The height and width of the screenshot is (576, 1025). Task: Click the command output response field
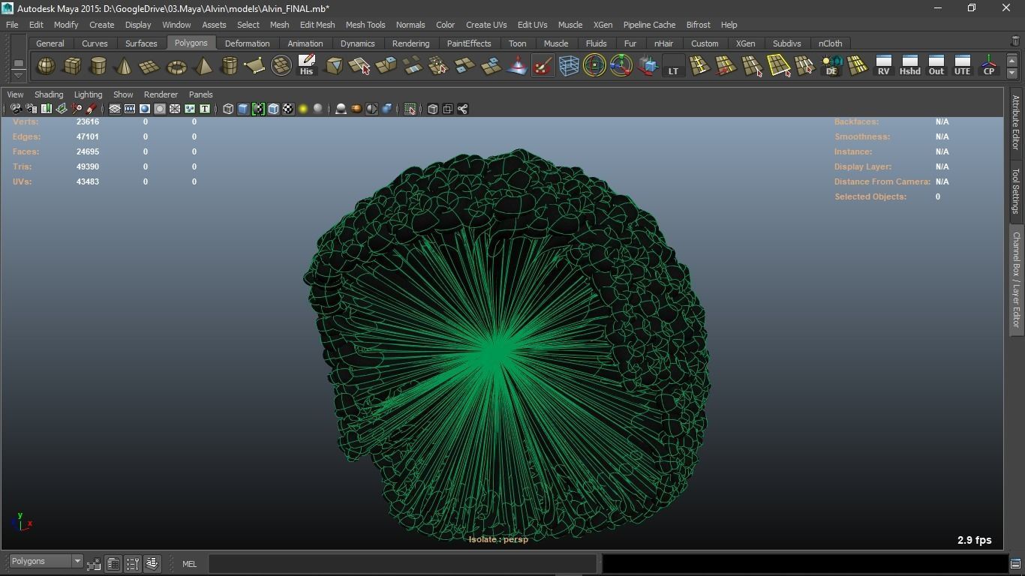point(804,563)
